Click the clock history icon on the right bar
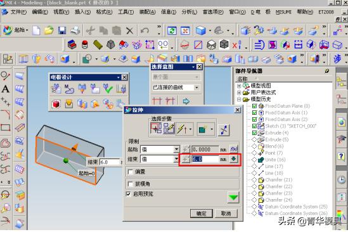The image size is (348, 232). (x=342, y=179)
